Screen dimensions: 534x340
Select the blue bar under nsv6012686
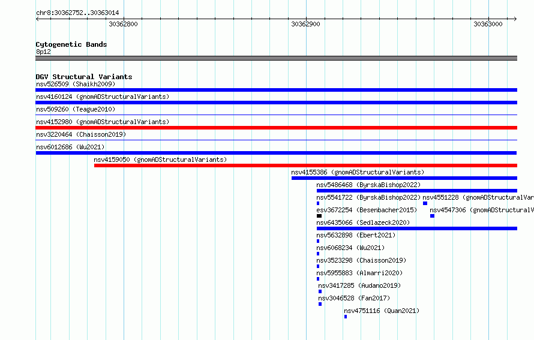tap(276, 153)
